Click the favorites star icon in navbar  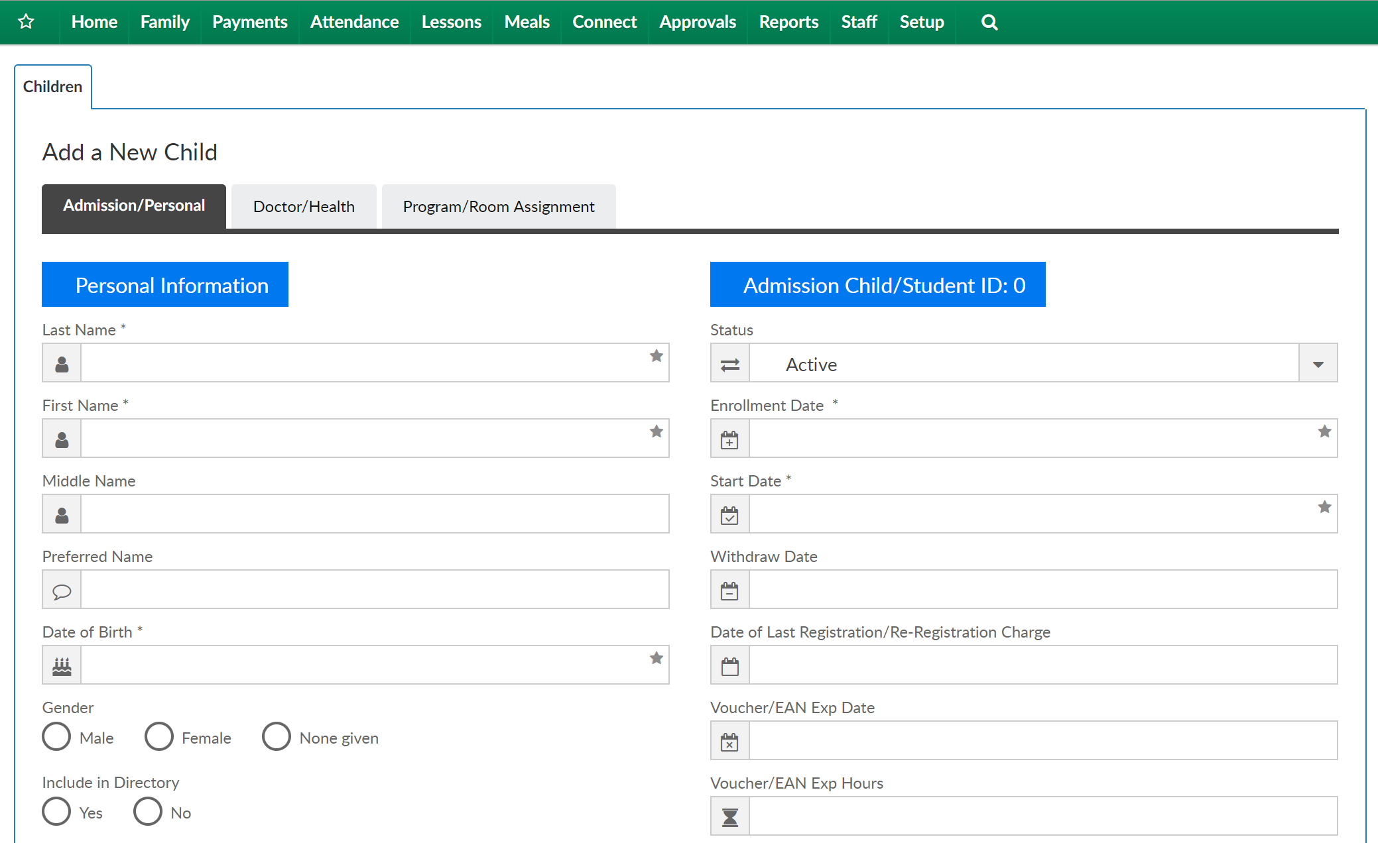26,22
